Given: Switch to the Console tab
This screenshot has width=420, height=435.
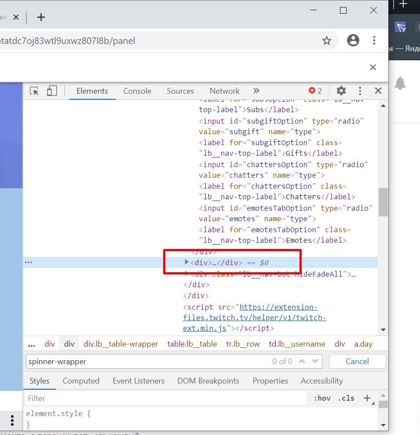Looking at the screenshot, I should (x=137, y=91).
